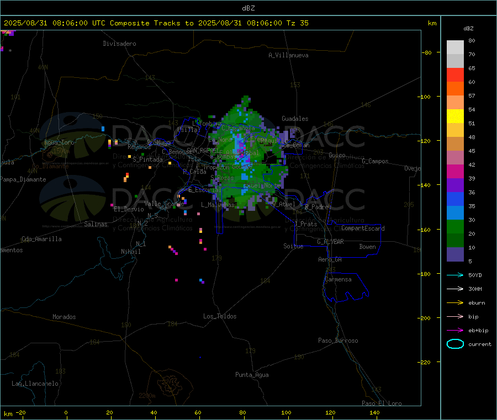
Task: Select the 'eburn' legend label
Action: pos(477,303)
